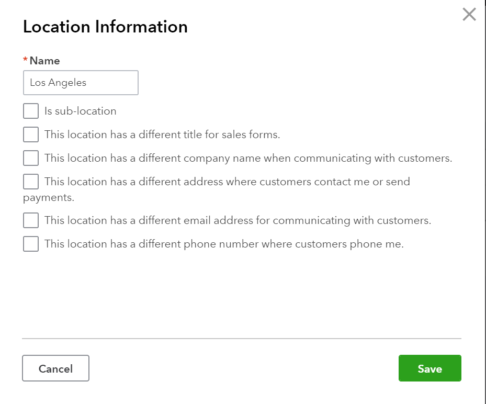486x404 pixels.
Task: Enable different phone number for customer calls
Action: tap(30, 243)
